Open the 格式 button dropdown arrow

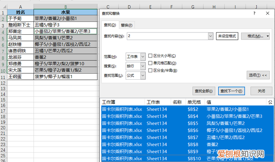point(268,36)
